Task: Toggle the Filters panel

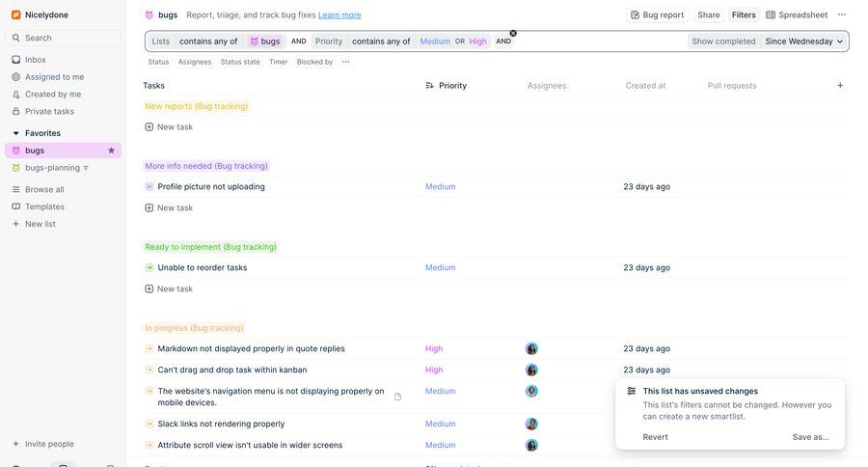Action: [744, 15]
